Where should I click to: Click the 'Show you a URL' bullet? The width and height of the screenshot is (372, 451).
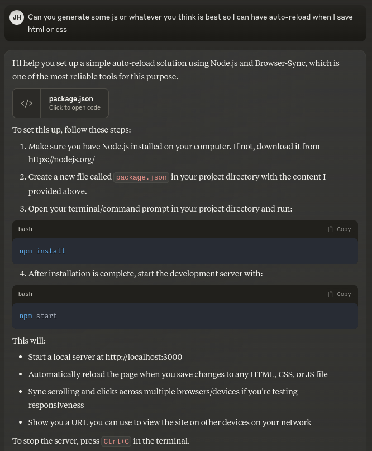pos(170,422)
